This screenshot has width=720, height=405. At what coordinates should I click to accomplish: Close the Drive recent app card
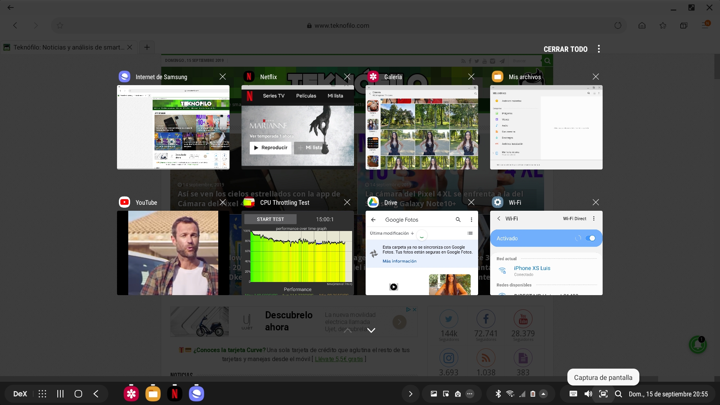[471, 202]
